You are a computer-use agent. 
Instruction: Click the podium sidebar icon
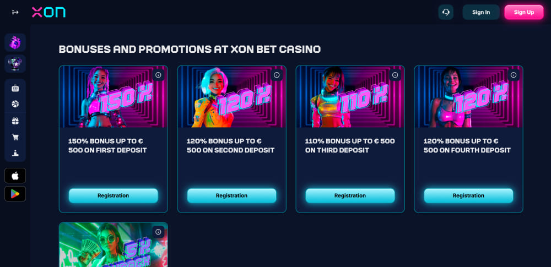pyautogui.click(x=15, y=153)
